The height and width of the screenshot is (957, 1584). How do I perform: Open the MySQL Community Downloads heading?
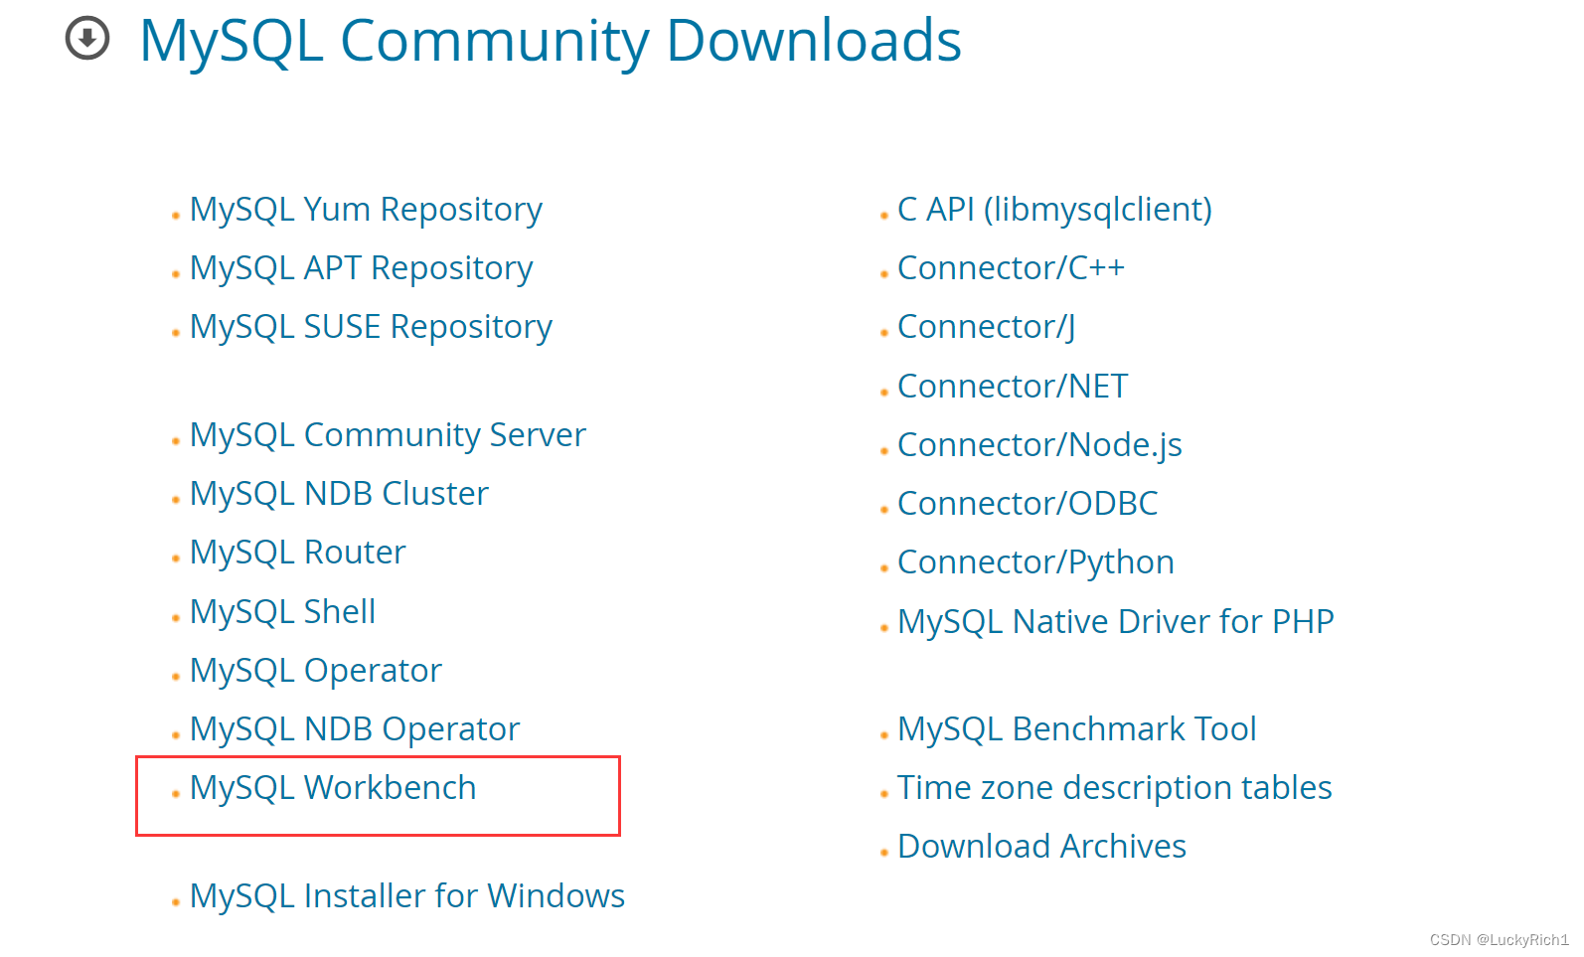point(551,42)
